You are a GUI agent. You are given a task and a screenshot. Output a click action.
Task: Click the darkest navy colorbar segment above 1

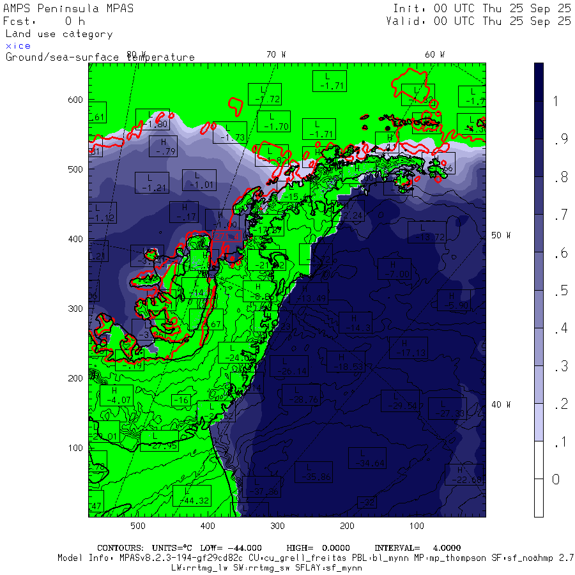(x=539, y=82)
